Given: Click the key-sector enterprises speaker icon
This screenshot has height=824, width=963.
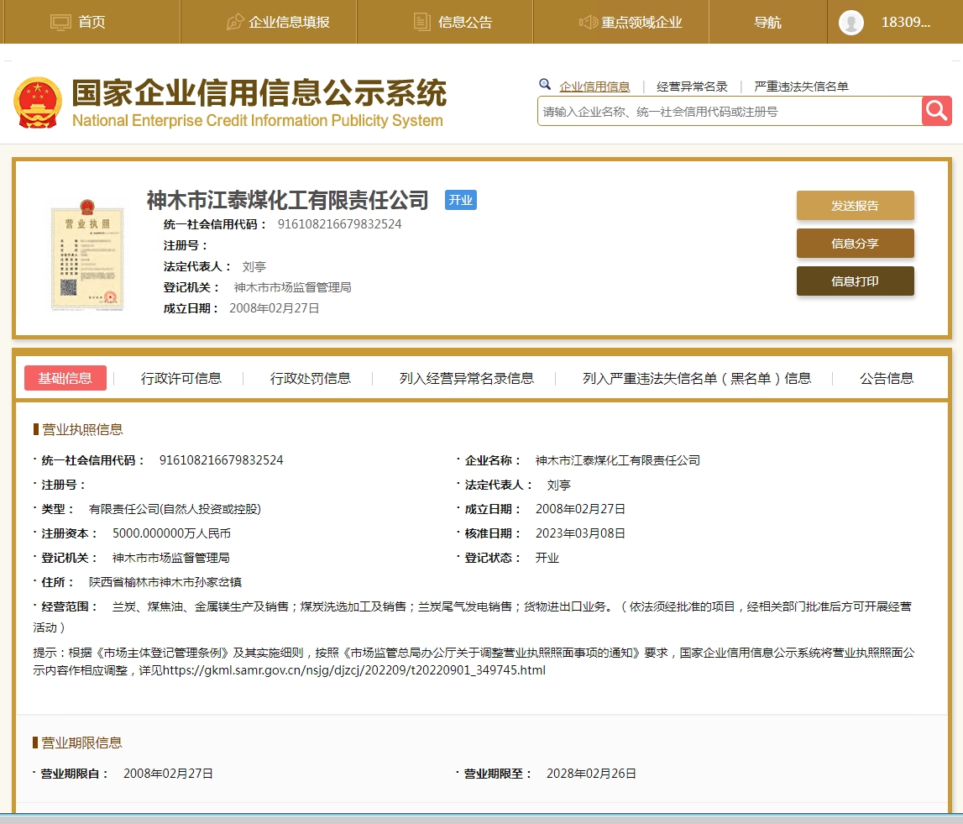Looking at the screenshot, I should (x=588, y=22).
